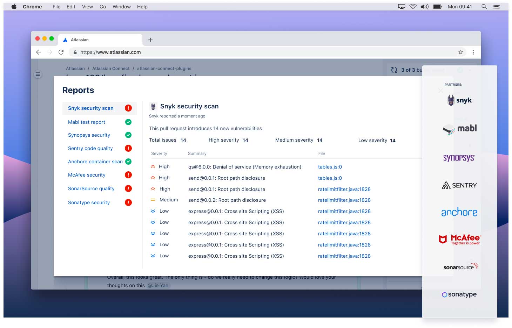
Task: Click the volume icon in menu bar
Action: tap(425, 7)
